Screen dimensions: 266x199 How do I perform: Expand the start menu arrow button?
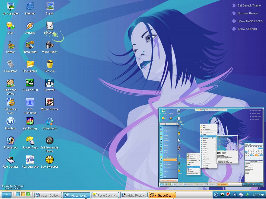6,195
